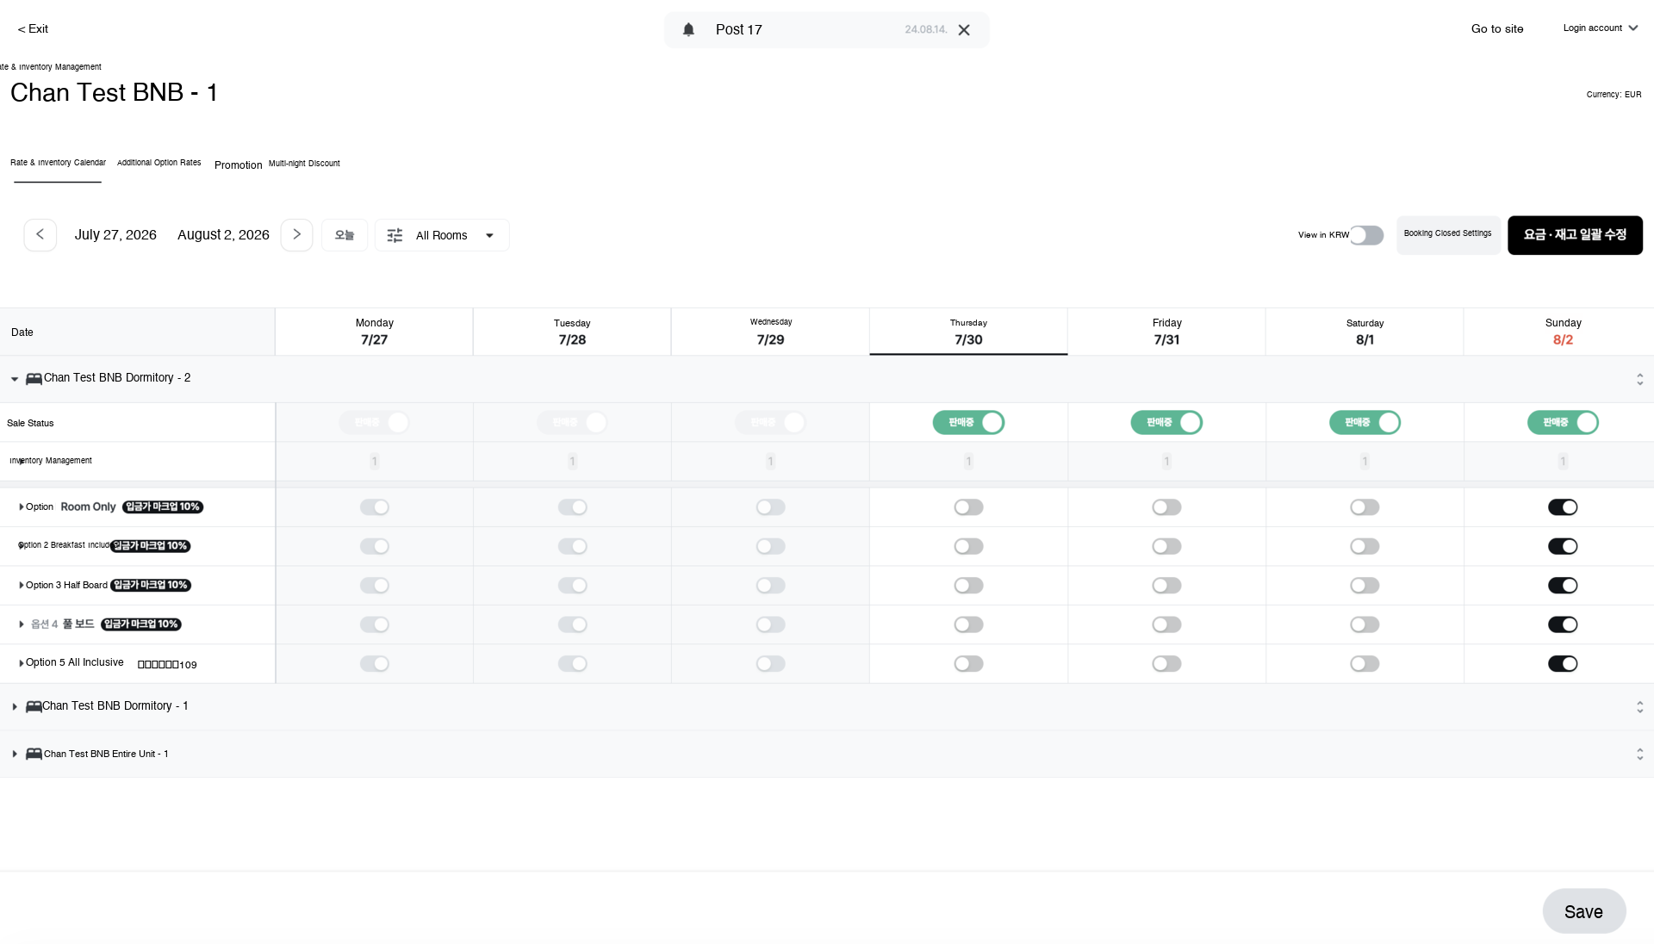Expand Chan Test BNB Entire Unit - 1 section

(15, 754)
